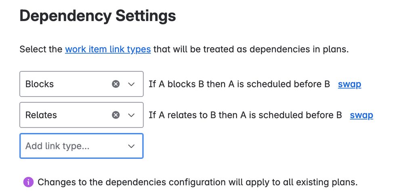Expand the Blocks dropdown chevron
The height and width of the screenshot is (195, 403).
tap(131, 84)
